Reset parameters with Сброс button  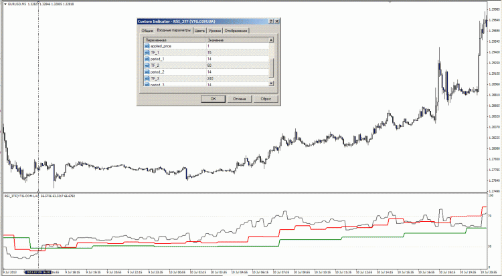[264, 98]
